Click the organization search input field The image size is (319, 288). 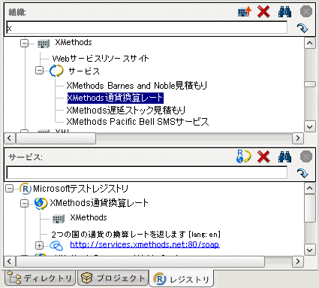[147, 28]
